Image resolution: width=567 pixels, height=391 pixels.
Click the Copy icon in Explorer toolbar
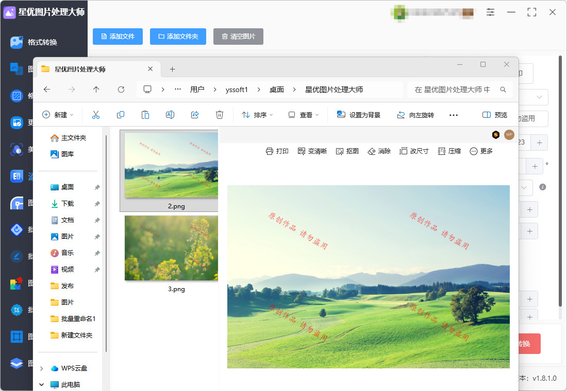[x=121, y=115]
